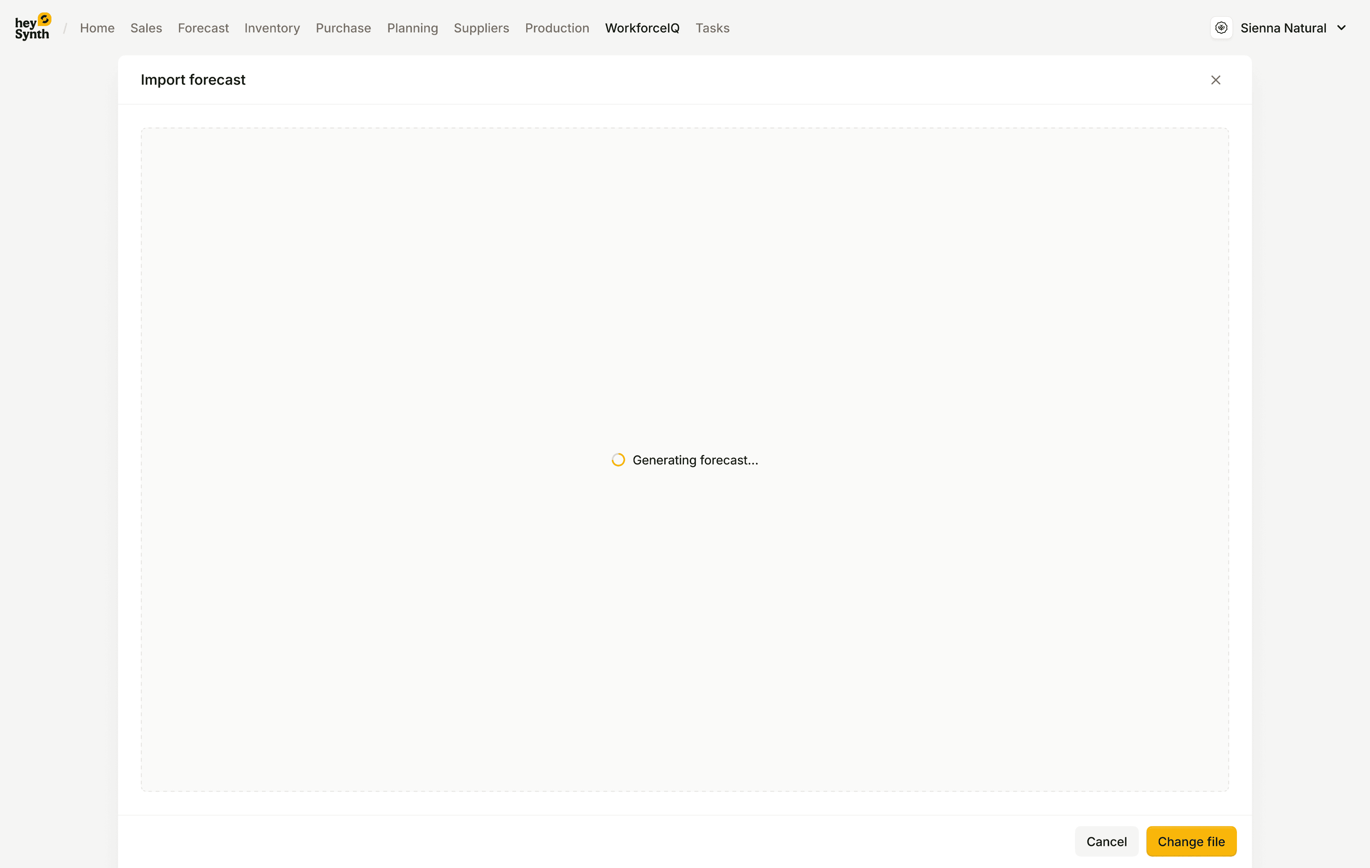The image size is (1370, 868).
Task: Open the Sales page
Action: point(146,28)
